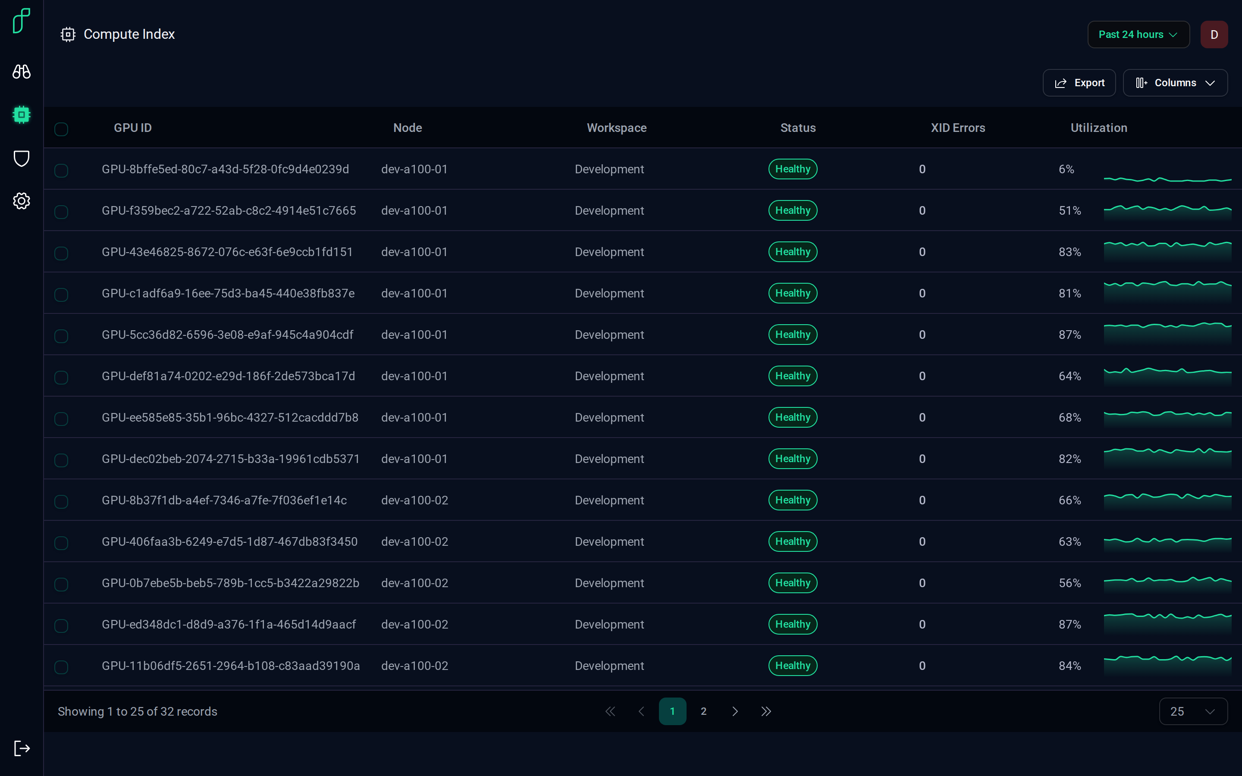Open the 25 rows-per-page dropdown

click(x=1193, y=711)
